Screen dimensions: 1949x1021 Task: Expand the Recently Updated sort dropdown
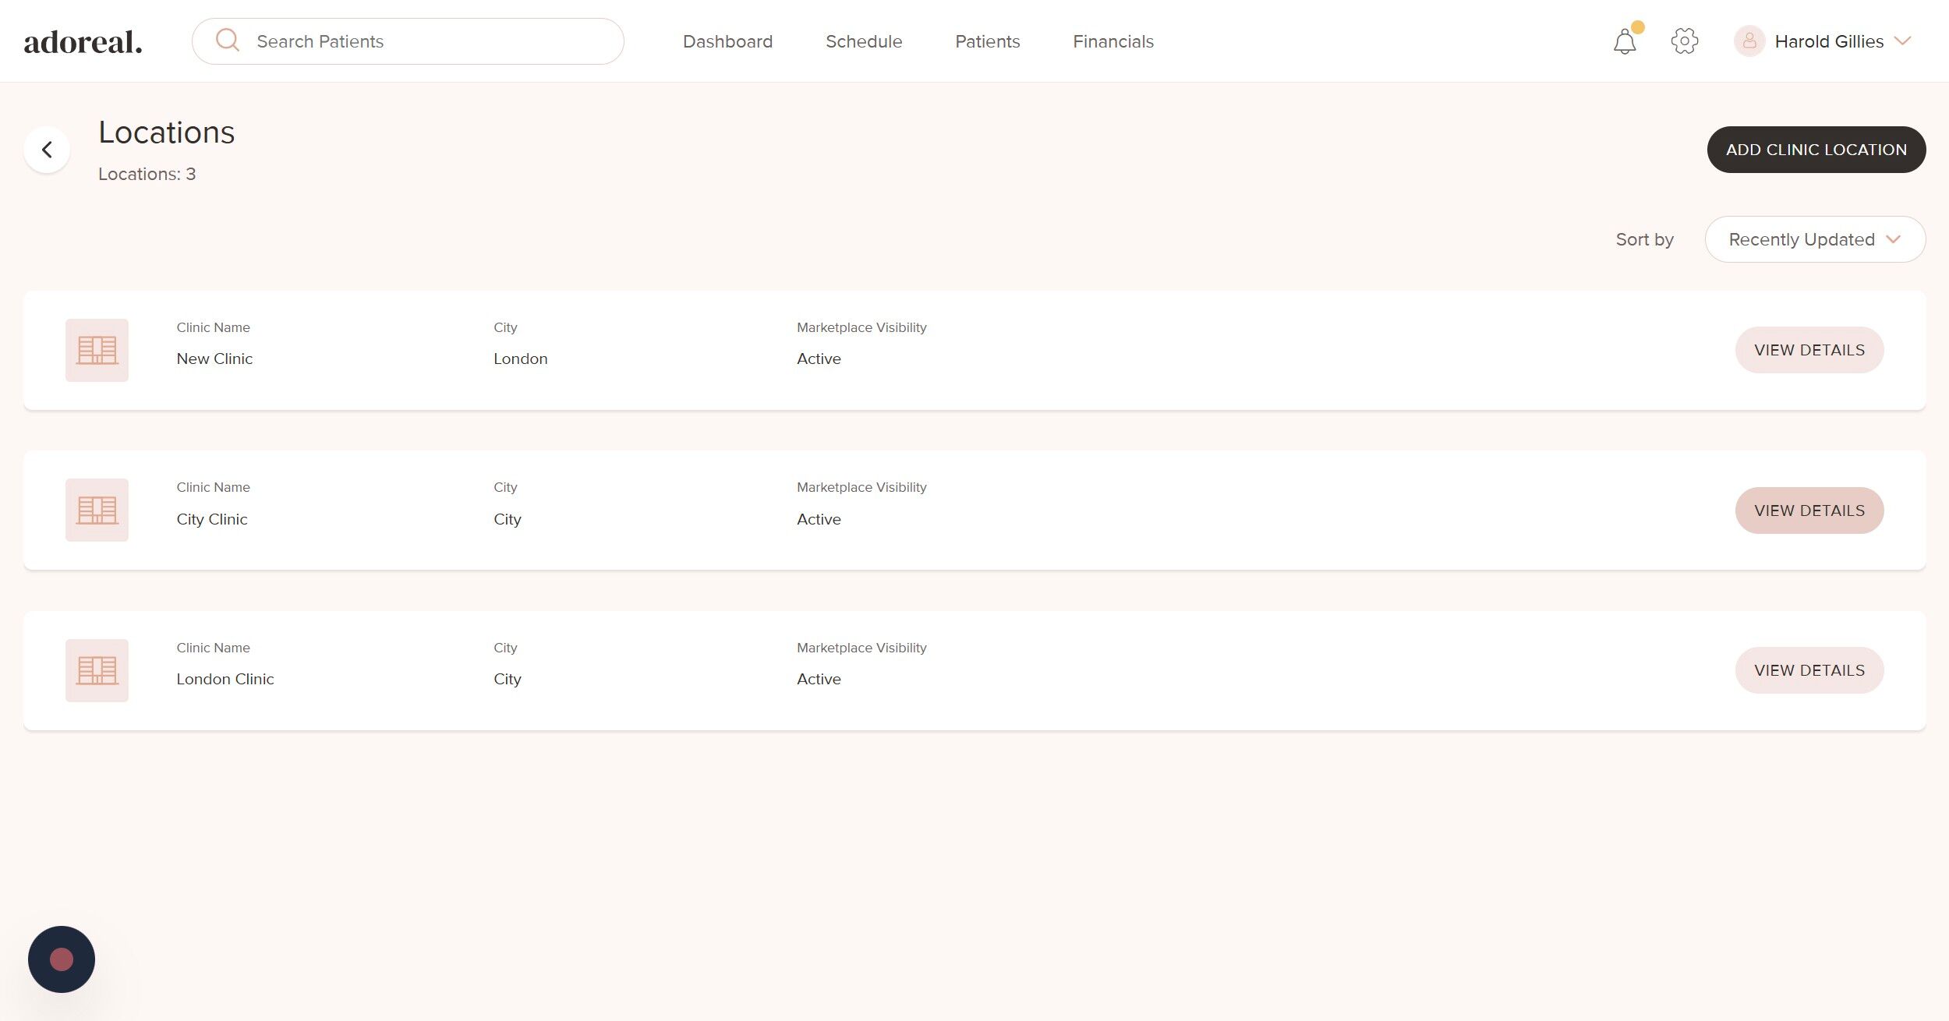coord(1814,239)
